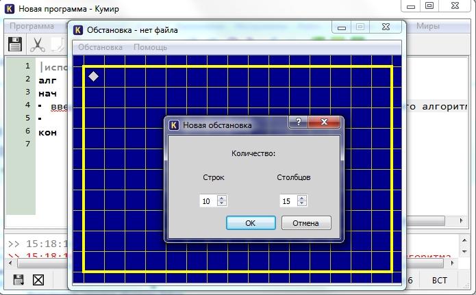Click Kumir logo in main window title bar
Viewport: 476px width, 295px height.
(10, 8)
